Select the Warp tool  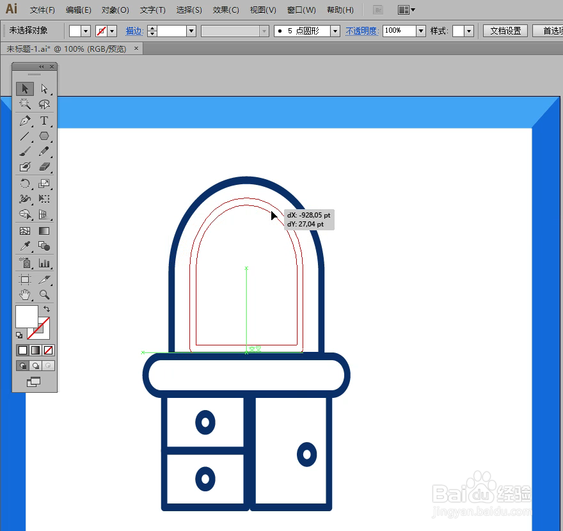coord(25,199)
